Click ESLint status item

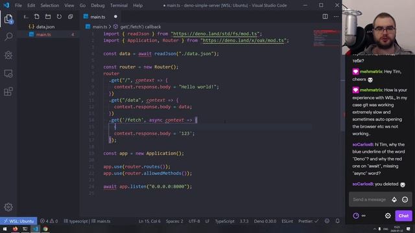point(287,221)
